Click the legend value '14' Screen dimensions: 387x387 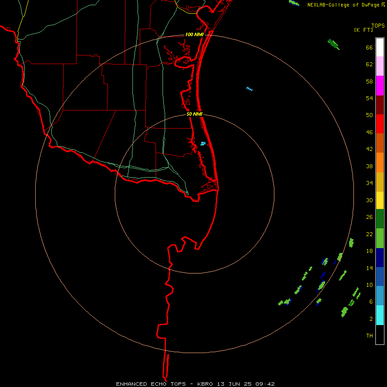pos(369,268)
